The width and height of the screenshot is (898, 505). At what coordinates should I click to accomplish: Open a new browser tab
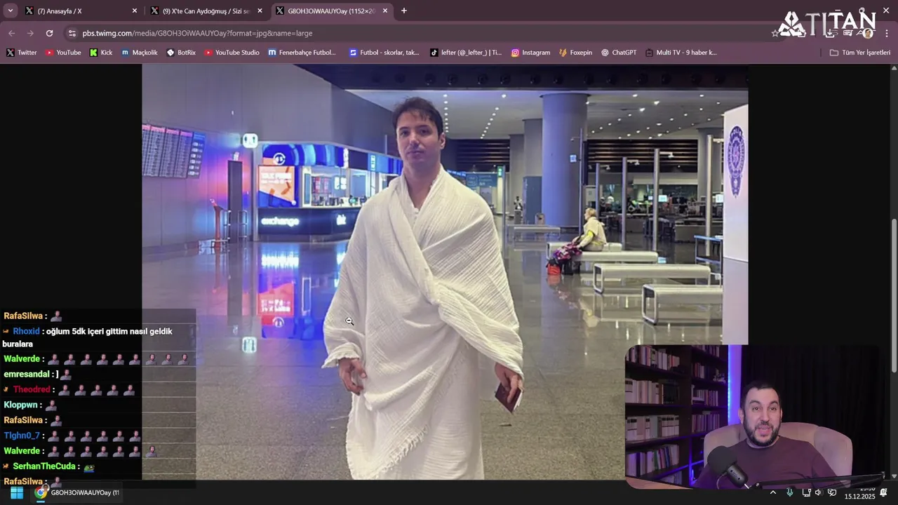point(403,11)
